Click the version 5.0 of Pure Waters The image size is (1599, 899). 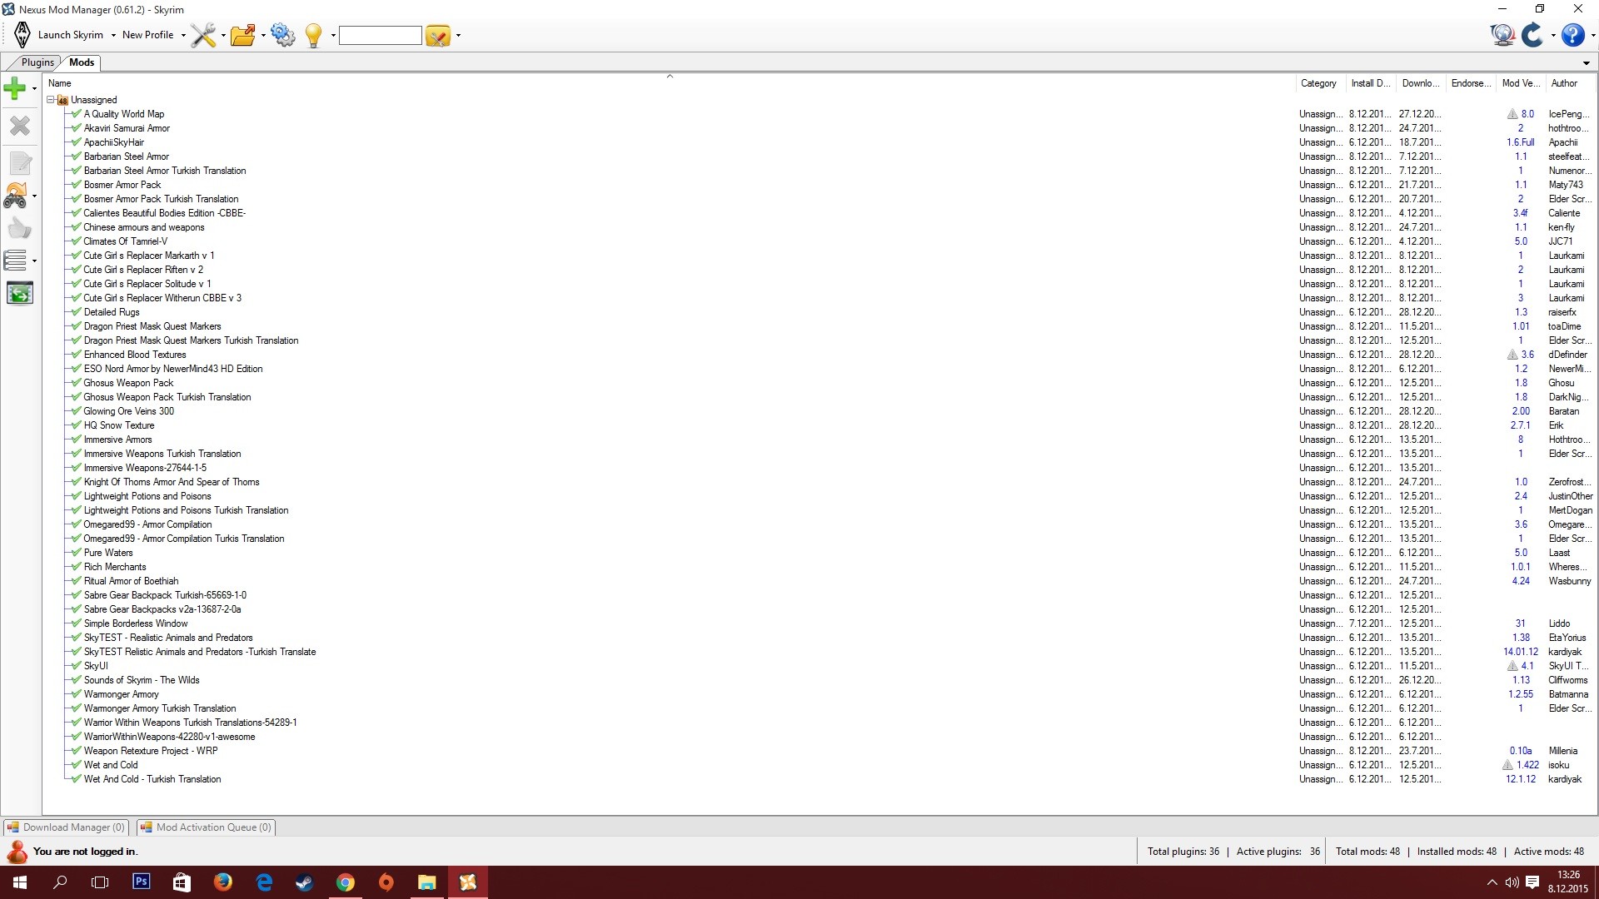point(1521,553)
